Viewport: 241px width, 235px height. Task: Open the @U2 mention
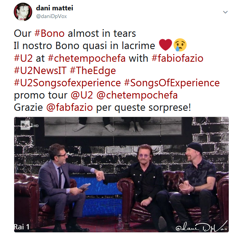point(82,95)
